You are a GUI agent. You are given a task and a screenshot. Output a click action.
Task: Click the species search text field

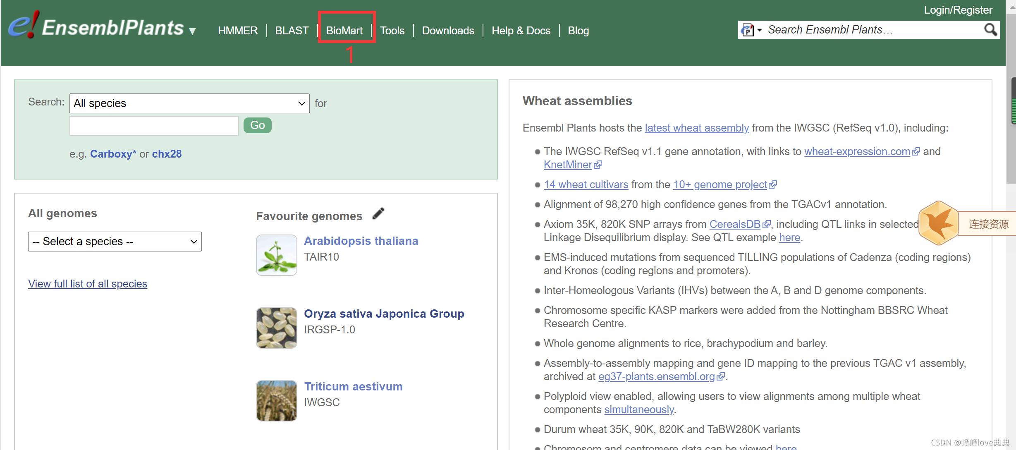point(154,126)
